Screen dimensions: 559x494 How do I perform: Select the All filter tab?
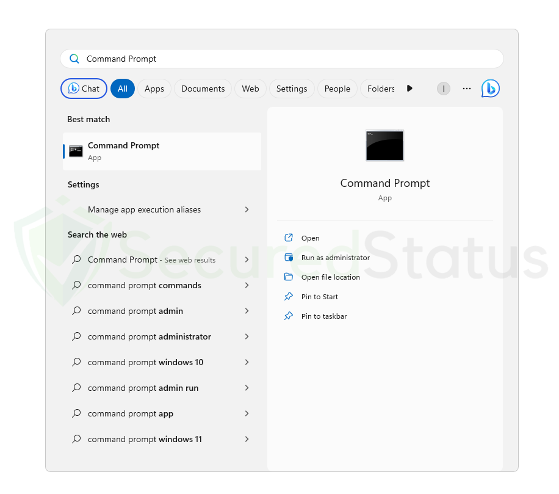[123, 89]
